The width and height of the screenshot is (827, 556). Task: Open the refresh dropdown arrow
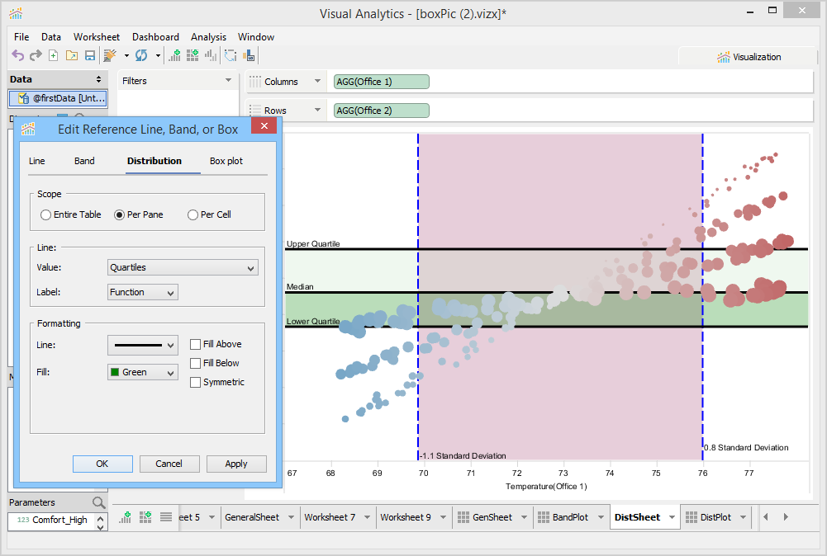pos(158,55)
